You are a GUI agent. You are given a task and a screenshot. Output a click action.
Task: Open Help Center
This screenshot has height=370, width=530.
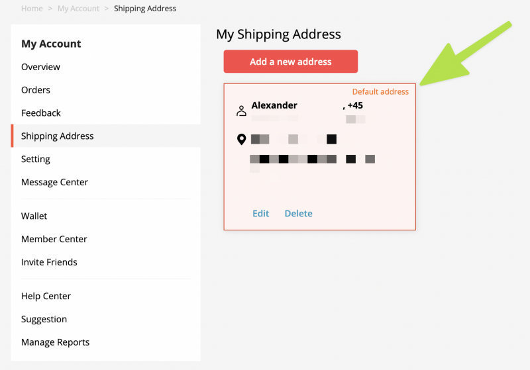(46, 296)
